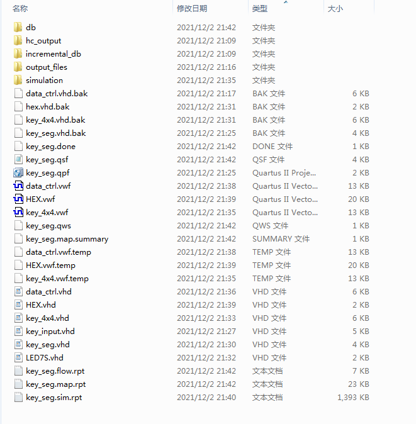Select the key_input.vhd file name

[50, 332]
